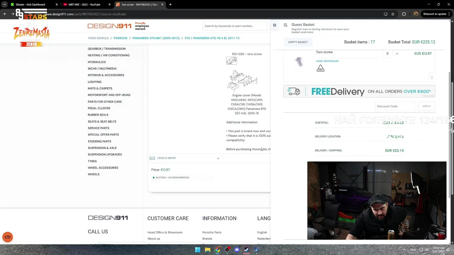This screenshot has width=454, height=255.
Task: Click the Porsche breadcrumb link
Action: tap(121, 38)
